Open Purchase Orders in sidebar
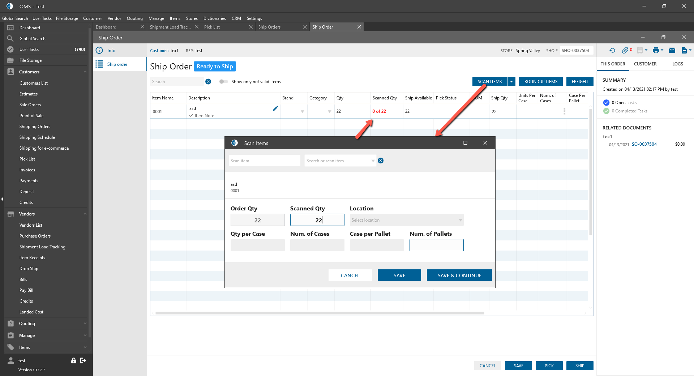Image resolution: width=694 pixels, height=376 pixels. (x=35, y=236)
